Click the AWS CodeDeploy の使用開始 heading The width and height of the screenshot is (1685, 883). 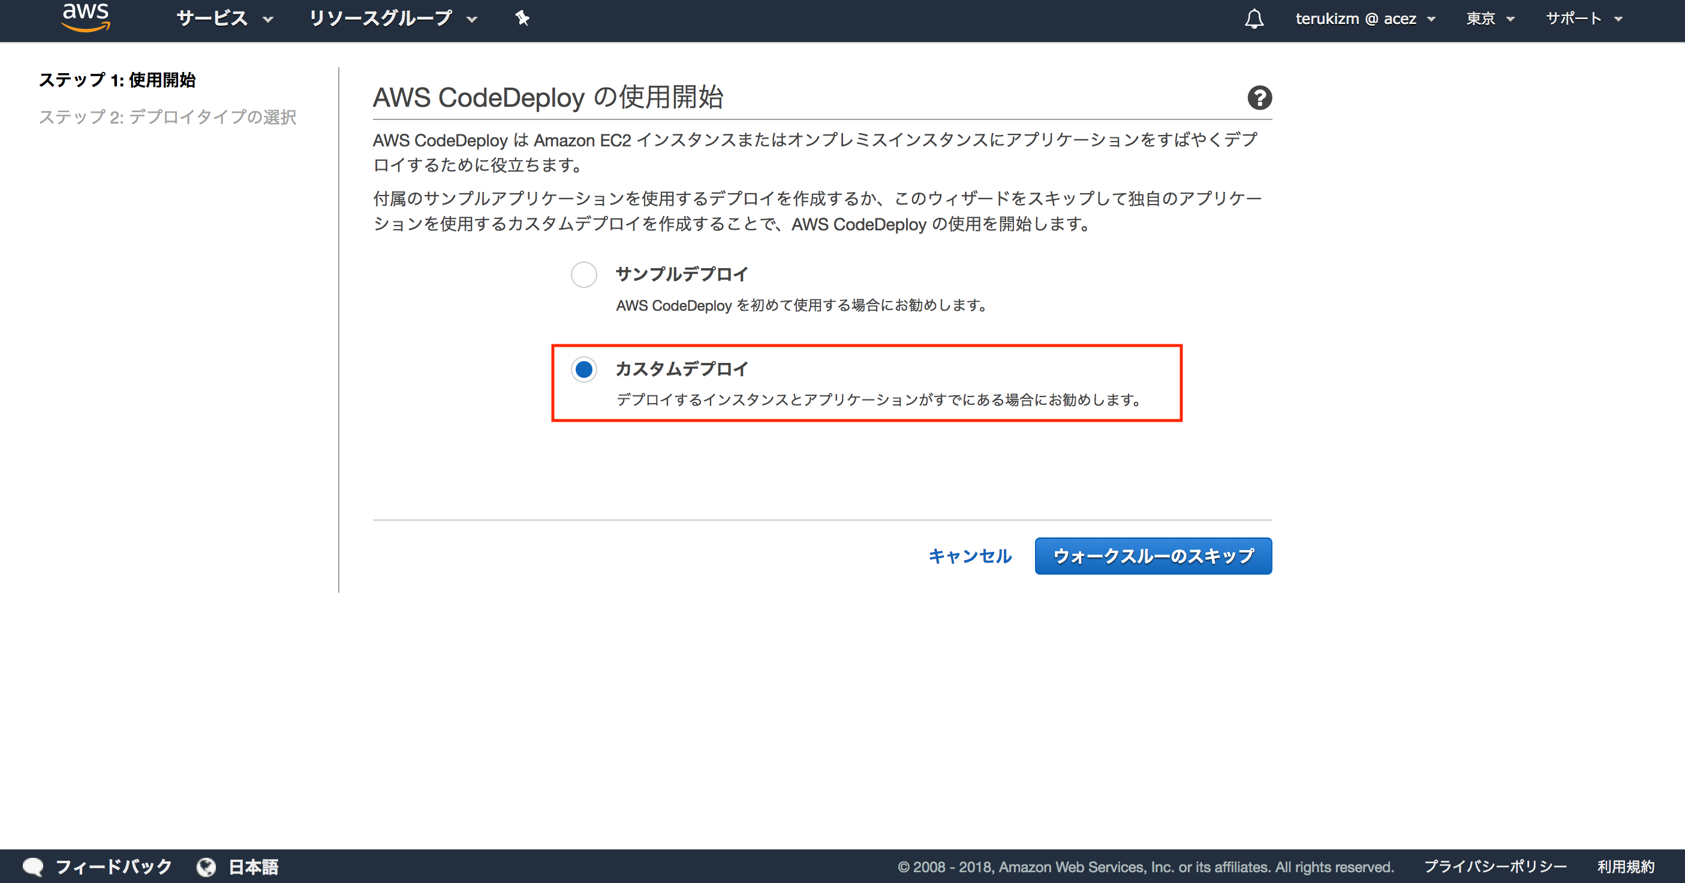(x=548, y=97)
